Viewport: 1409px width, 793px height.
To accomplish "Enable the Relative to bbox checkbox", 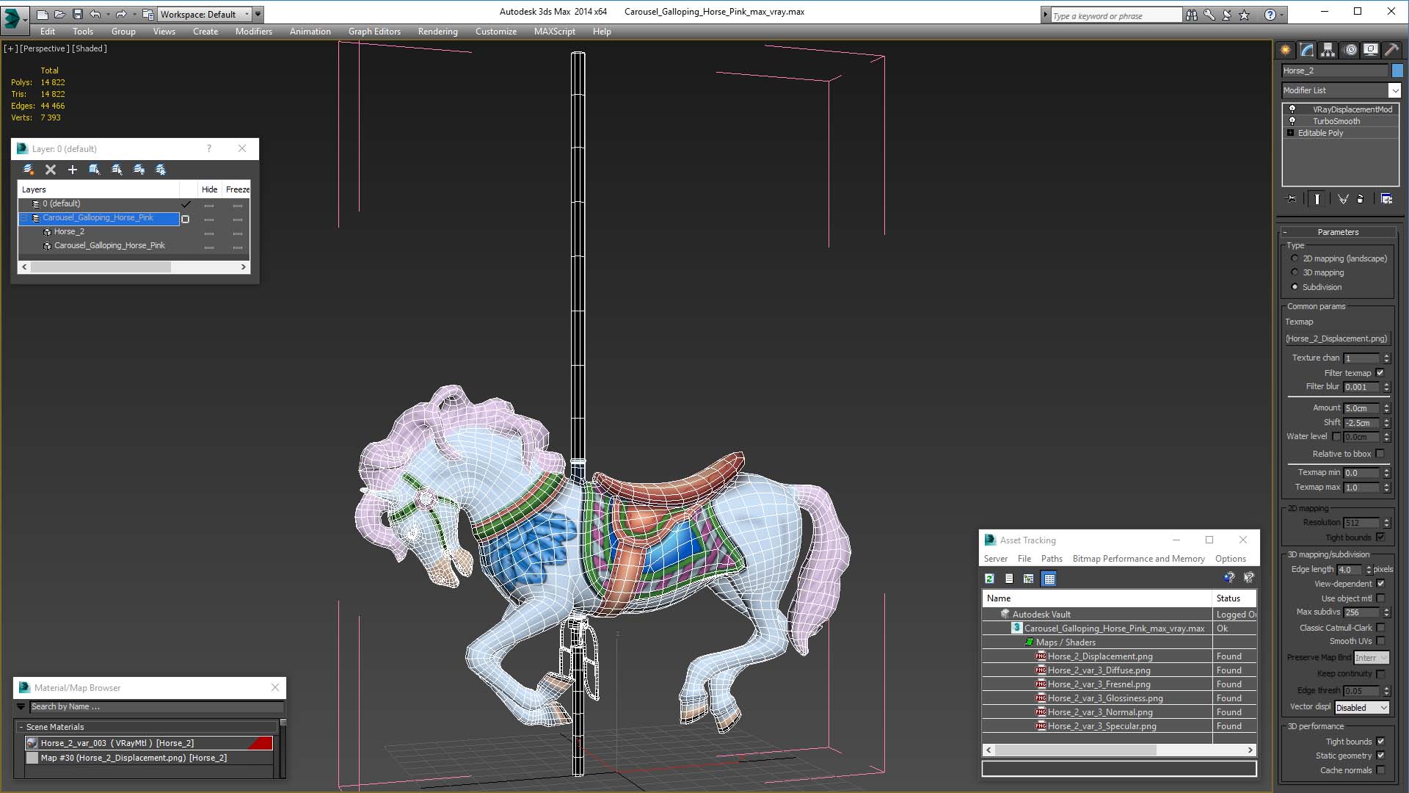I will (x=1380, y=454).
